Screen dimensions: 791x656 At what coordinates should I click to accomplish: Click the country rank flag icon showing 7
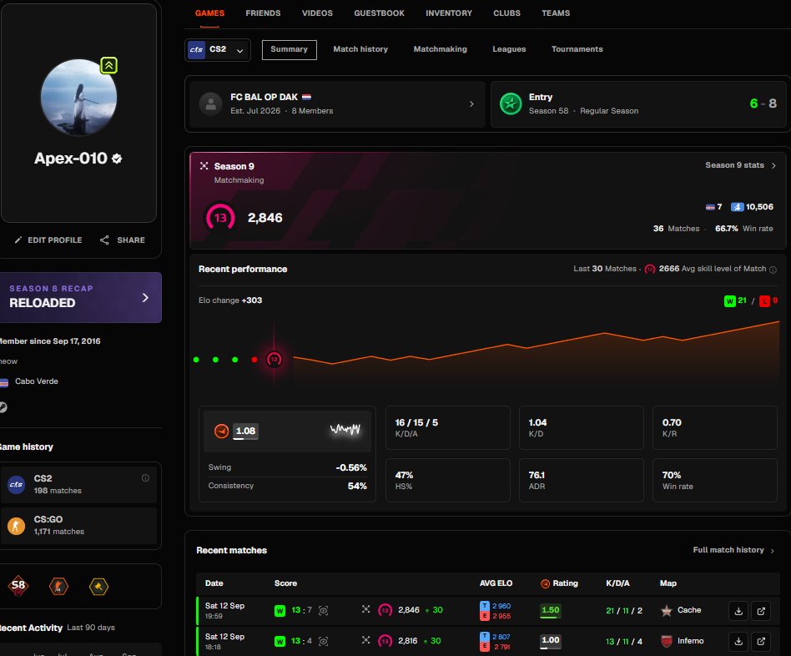coord(710,207)
